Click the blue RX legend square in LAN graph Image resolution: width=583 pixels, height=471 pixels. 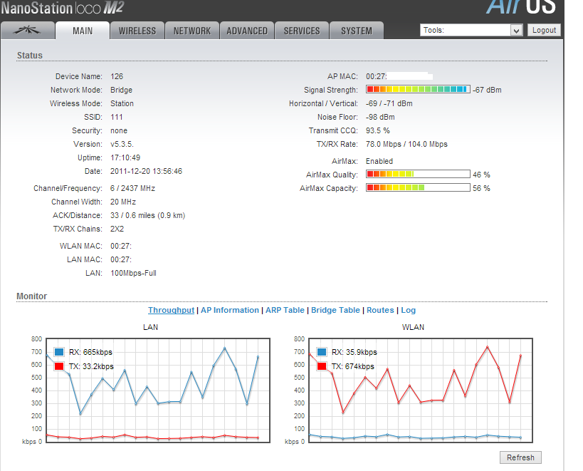coord(60,352)
